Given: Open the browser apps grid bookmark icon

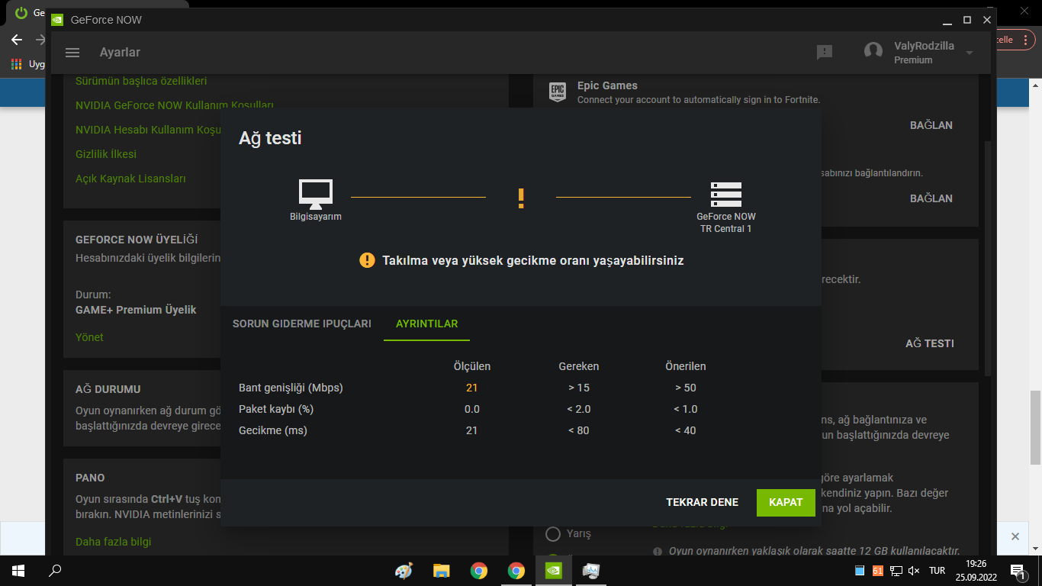Looking at the screenshot, I should click(x=16, y=64).
